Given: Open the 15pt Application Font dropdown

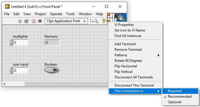Looking at the screenshot, I should pos(66,21).
